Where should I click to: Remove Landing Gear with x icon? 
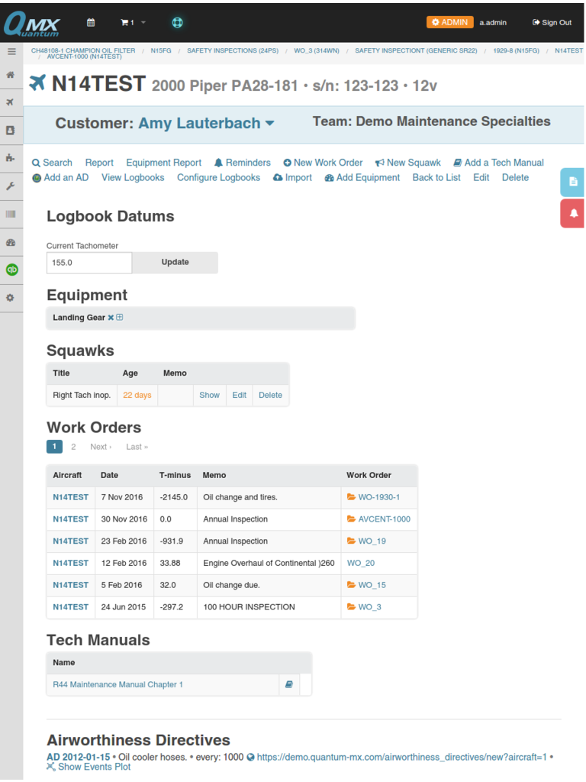point(111,318)
